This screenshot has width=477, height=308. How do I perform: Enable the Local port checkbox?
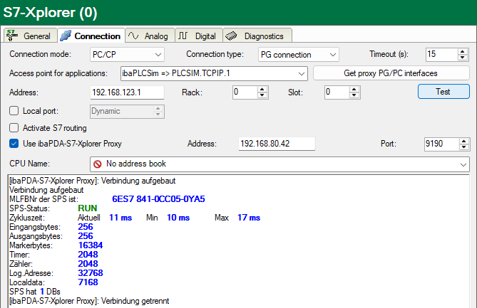pos(14,111)
